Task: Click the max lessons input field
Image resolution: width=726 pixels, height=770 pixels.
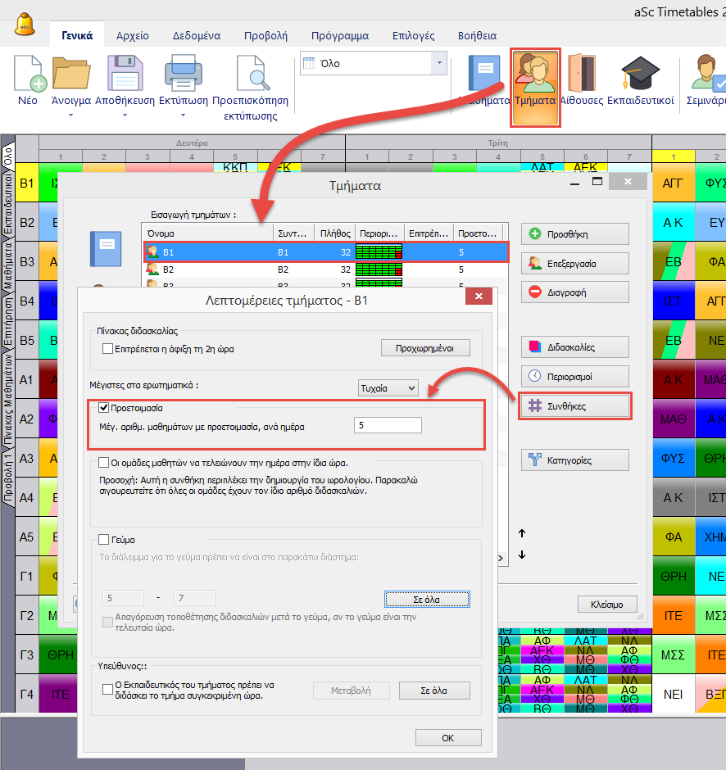Action: pos(388,425)
